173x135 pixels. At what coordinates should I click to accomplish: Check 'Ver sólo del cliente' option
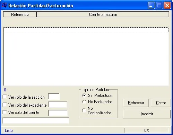pyautogui.click(x=5, y=112)
